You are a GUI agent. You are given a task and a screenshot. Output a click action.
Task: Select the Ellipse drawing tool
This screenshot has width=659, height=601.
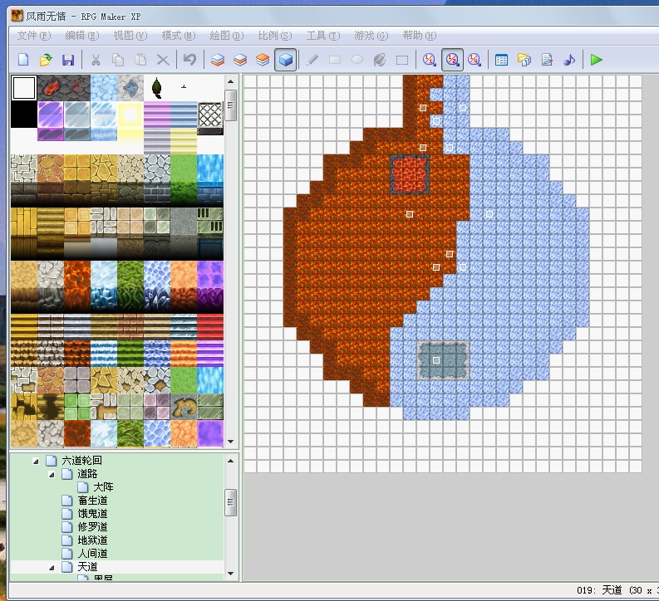coord(357,60)
